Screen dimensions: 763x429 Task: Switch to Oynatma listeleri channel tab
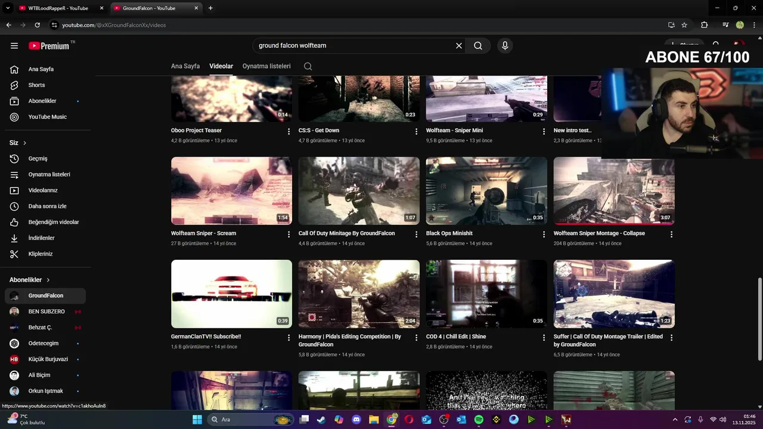266,66
